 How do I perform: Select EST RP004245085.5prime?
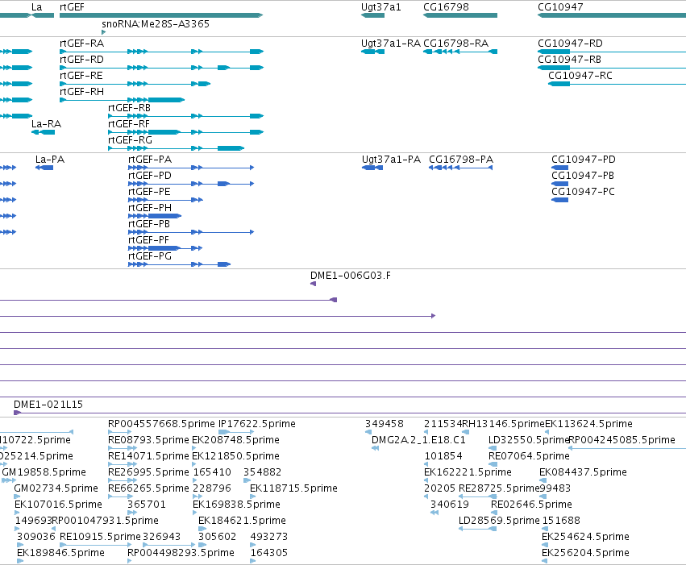point(626,448)
